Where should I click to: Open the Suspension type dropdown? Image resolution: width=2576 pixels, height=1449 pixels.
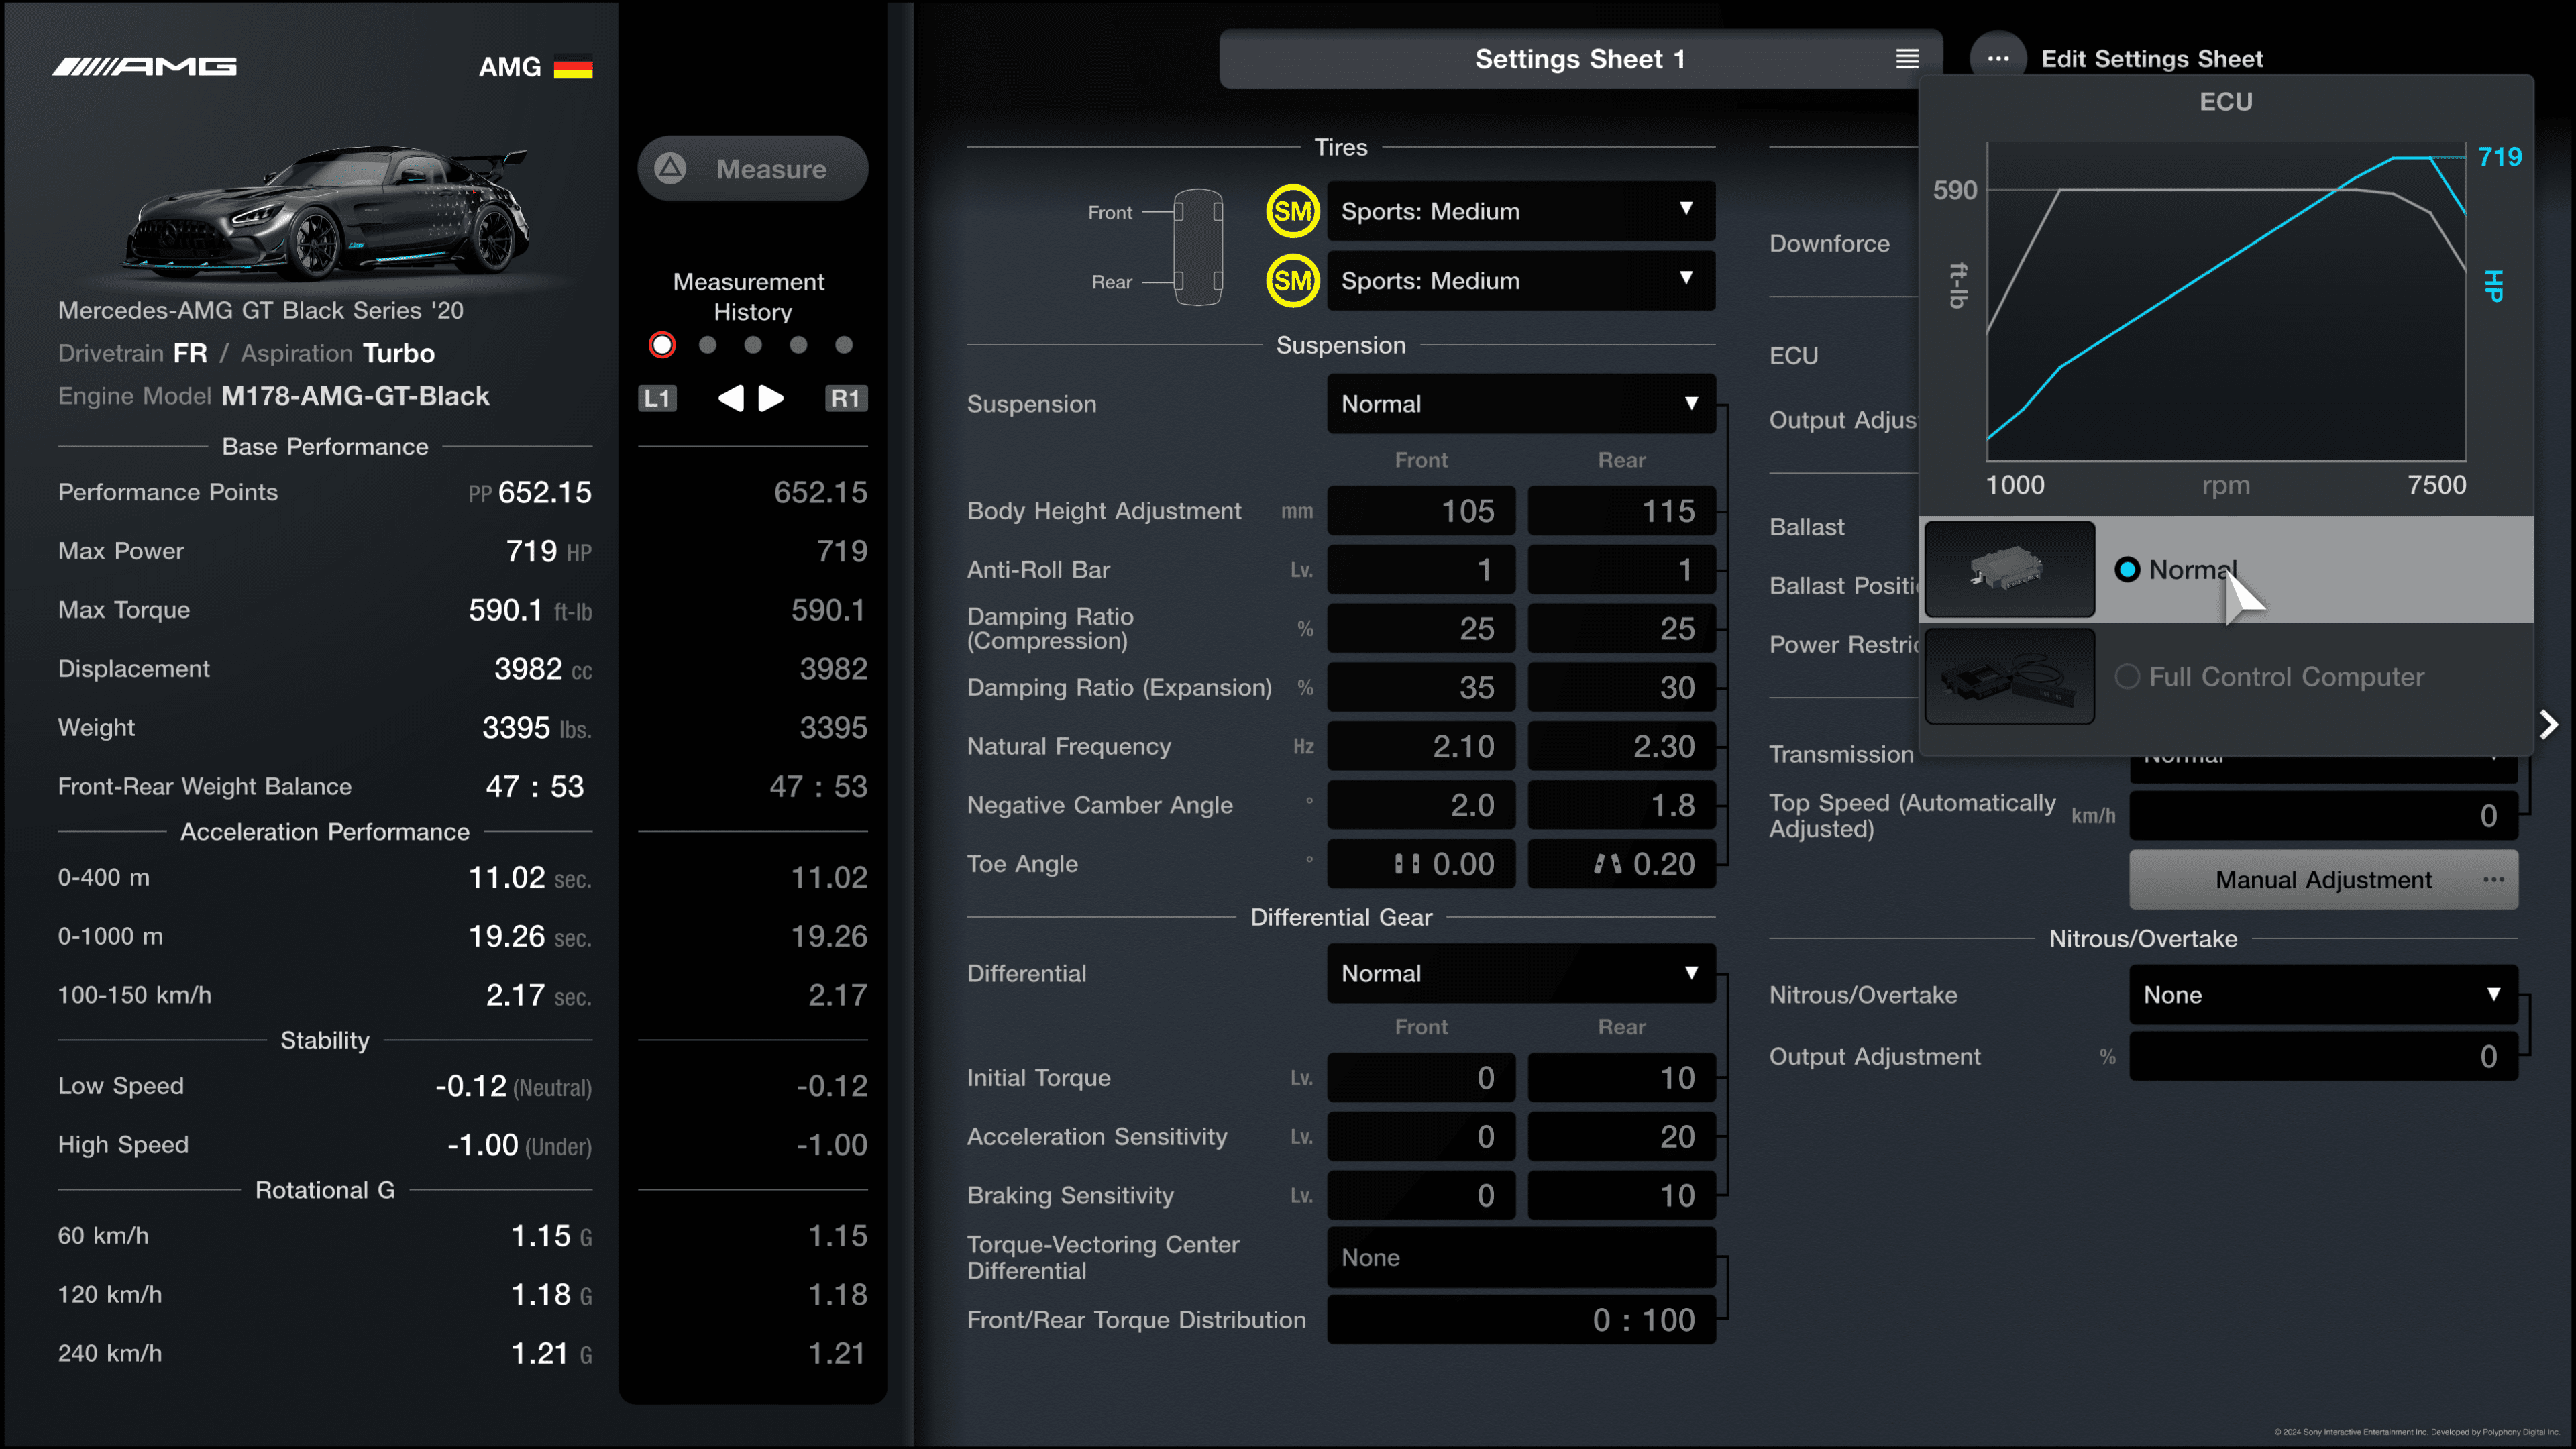point(1521,404)
